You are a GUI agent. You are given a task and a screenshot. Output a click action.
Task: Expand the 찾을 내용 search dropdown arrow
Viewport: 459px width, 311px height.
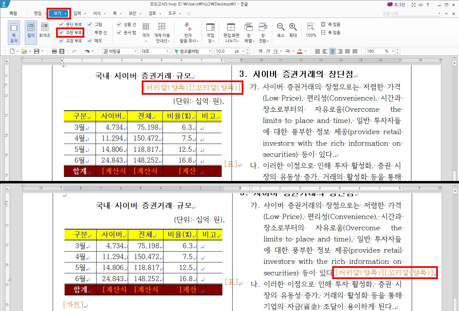point(439,14)
